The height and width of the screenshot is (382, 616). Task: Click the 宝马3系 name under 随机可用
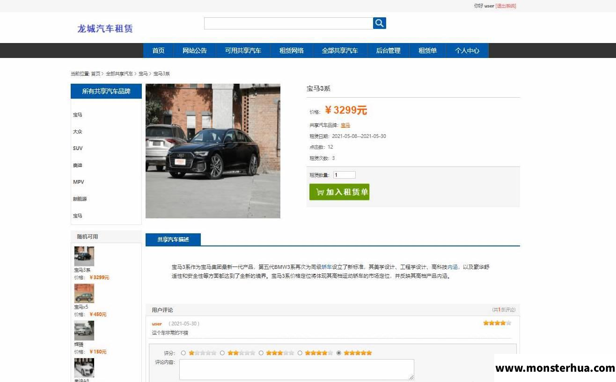pos(82,270)
